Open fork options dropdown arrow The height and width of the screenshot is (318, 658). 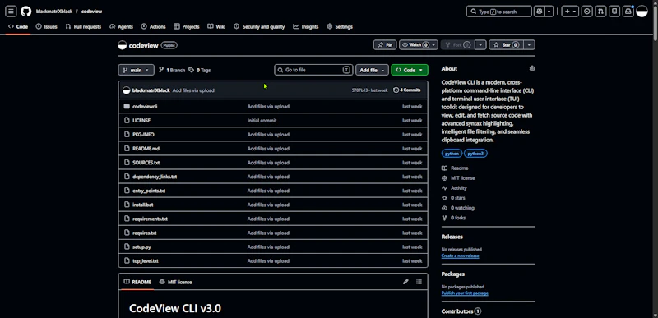(481, 45)
